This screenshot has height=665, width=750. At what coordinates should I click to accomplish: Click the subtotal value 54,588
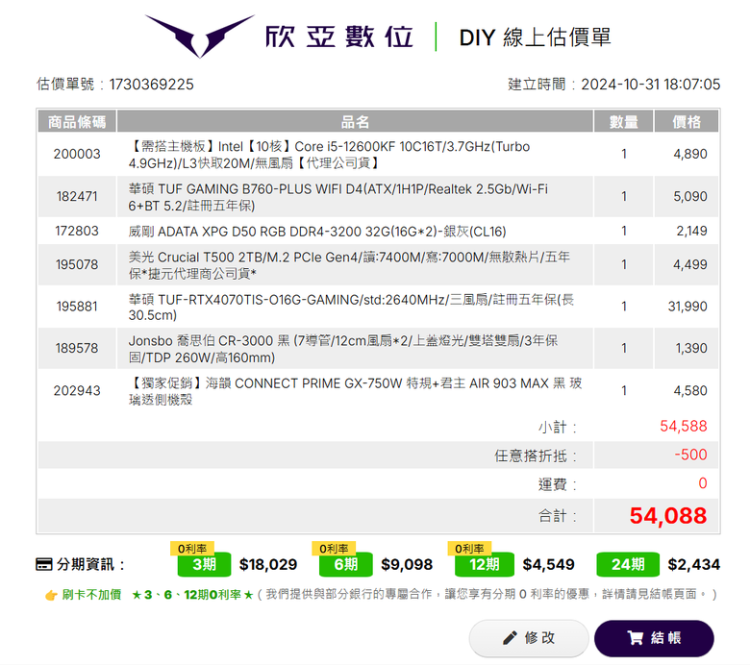[684, 426]
